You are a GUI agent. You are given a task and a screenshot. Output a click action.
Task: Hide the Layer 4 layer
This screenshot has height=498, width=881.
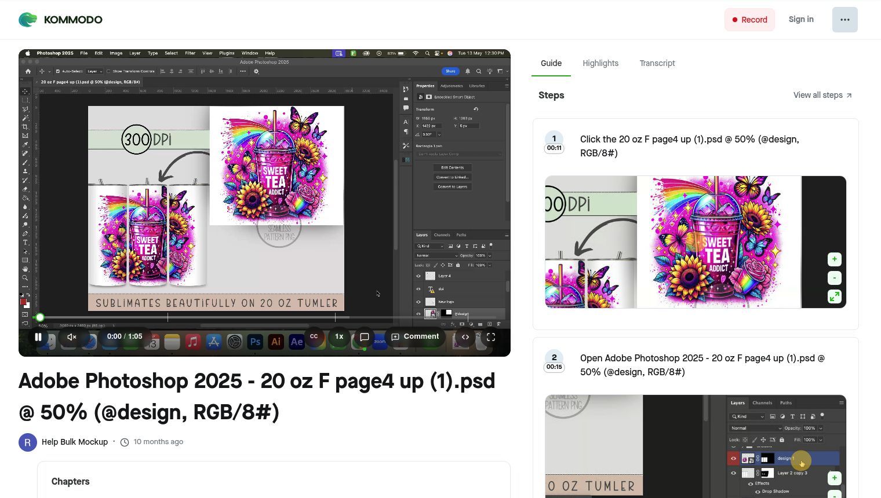pyautogui.click(x=419, y=276)
